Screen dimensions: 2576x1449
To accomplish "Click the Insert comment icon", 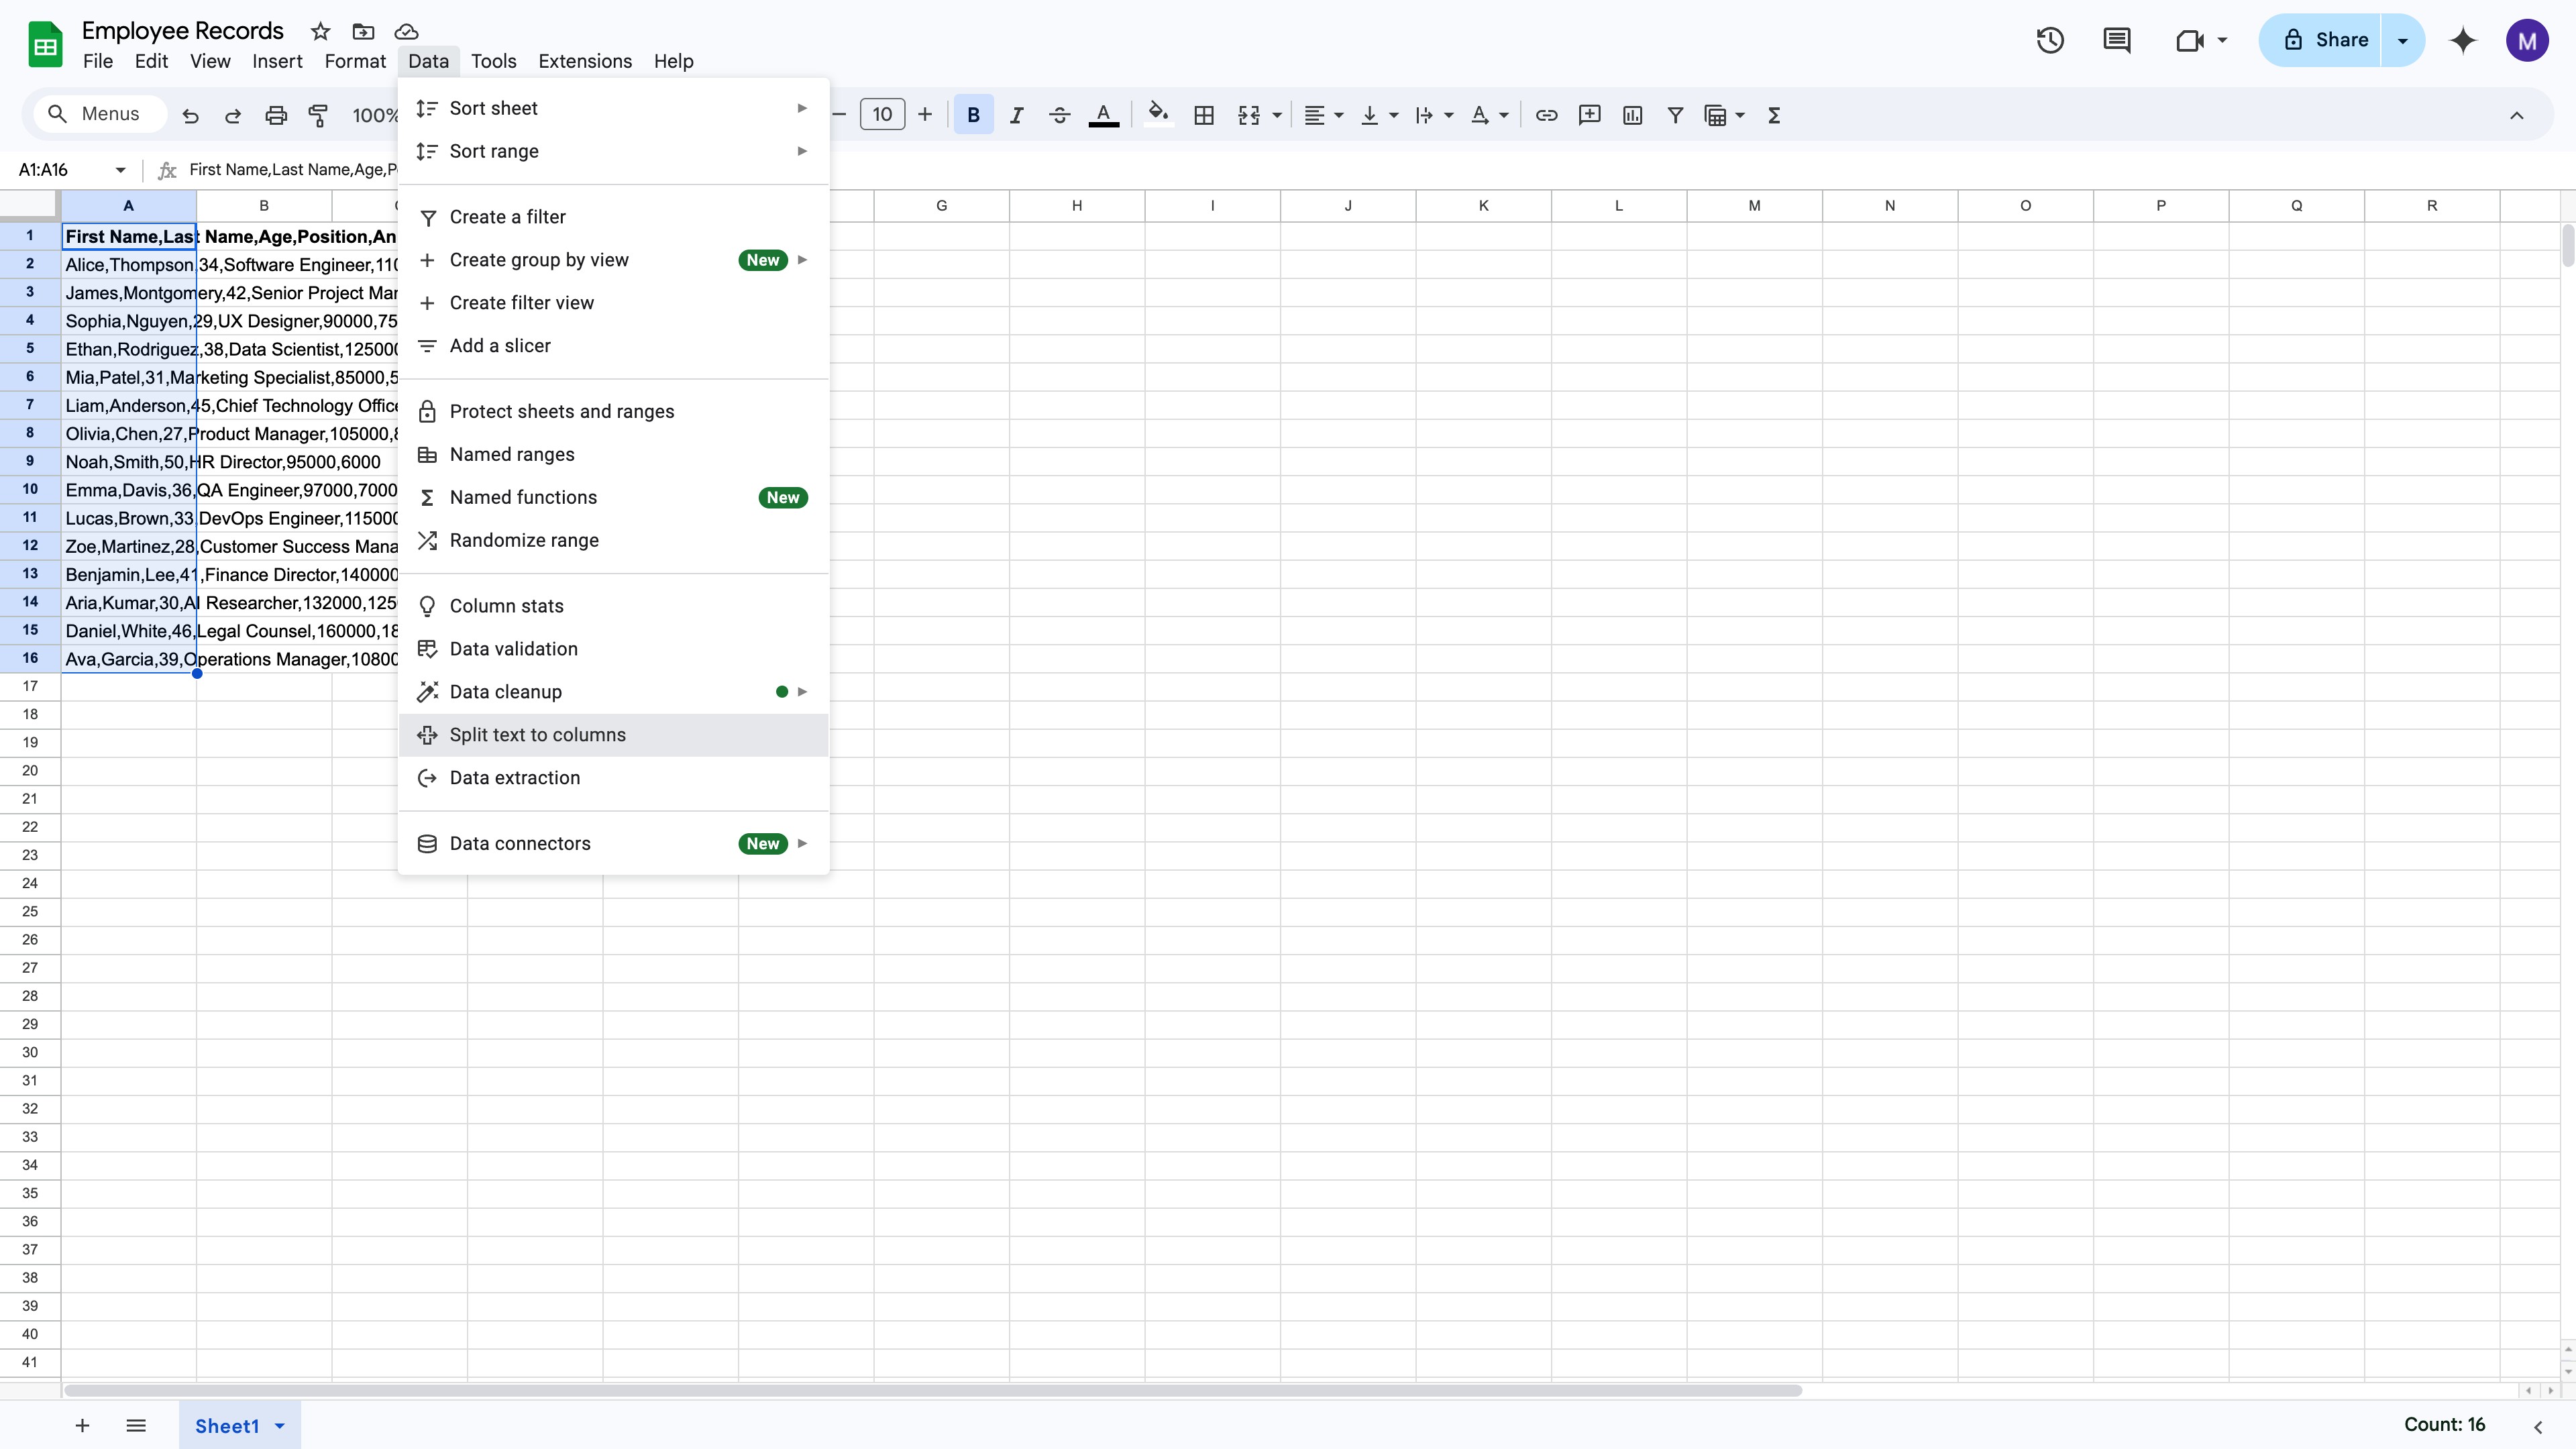I will (x=1589, y=115).
